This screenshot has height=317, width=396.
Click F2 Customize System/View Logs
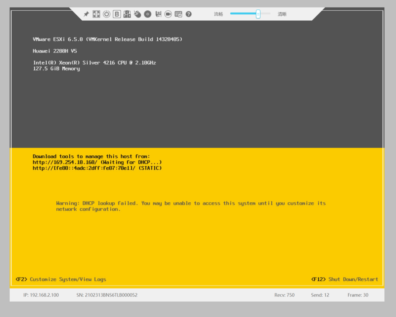[61, 279]
